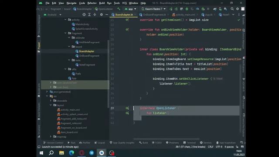The image size is (279, 157).
Task: Click the Apply Changes and Restart Activity icon
Action: click(176, 9)
